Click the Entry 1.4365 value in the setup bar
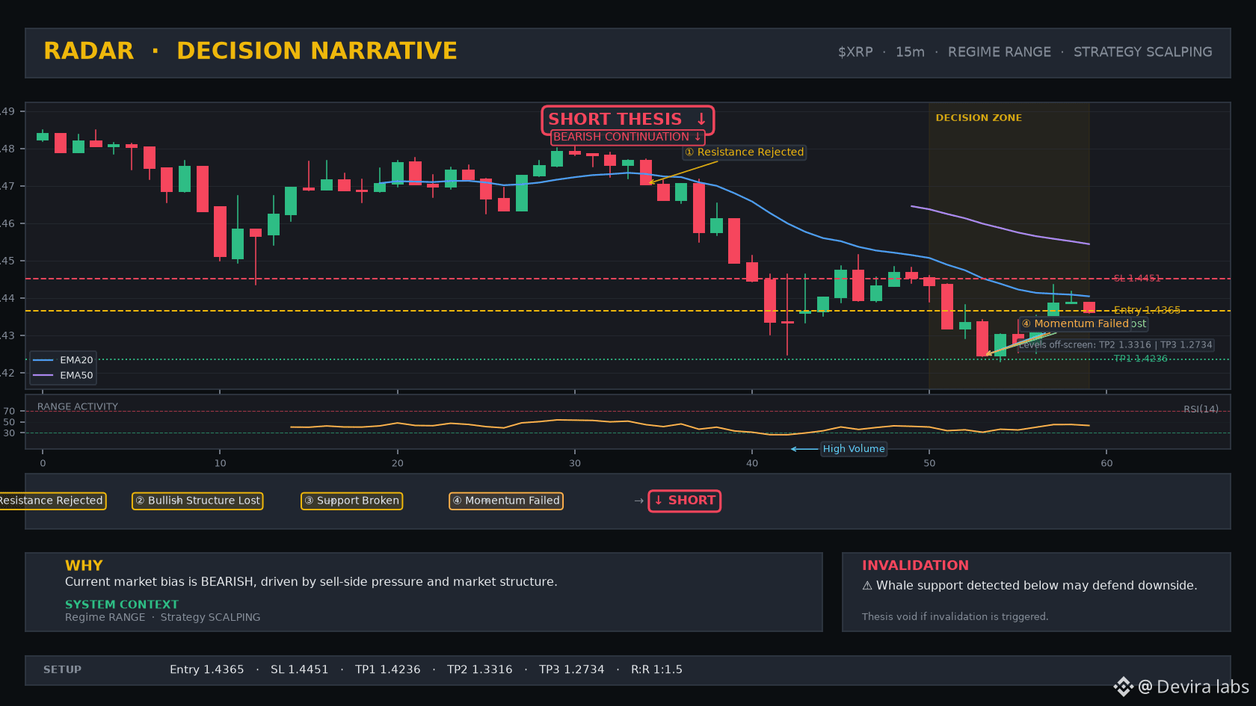Screen dimensions: 1256x706 [x=206, y=669]
